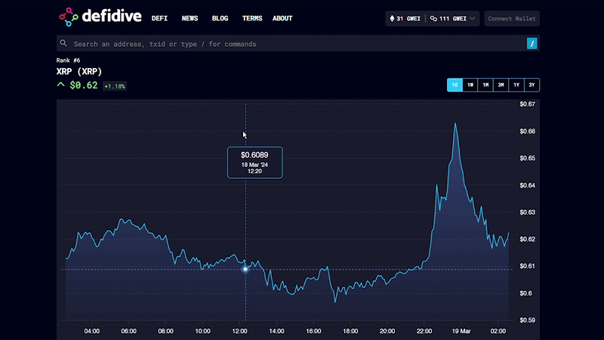604x340 pixels.
Task: Click the green up arrow indicator
Action: pos(61,85)
